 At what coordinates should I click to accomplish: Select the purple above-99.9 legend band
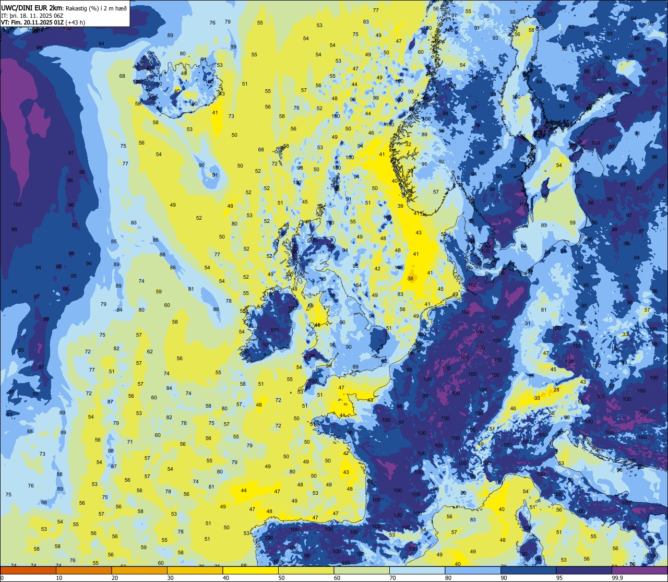click(639, 570)
